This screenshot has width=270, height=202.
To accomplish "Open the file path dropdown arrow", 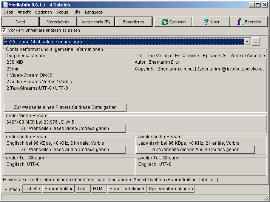I will point(247,42).
